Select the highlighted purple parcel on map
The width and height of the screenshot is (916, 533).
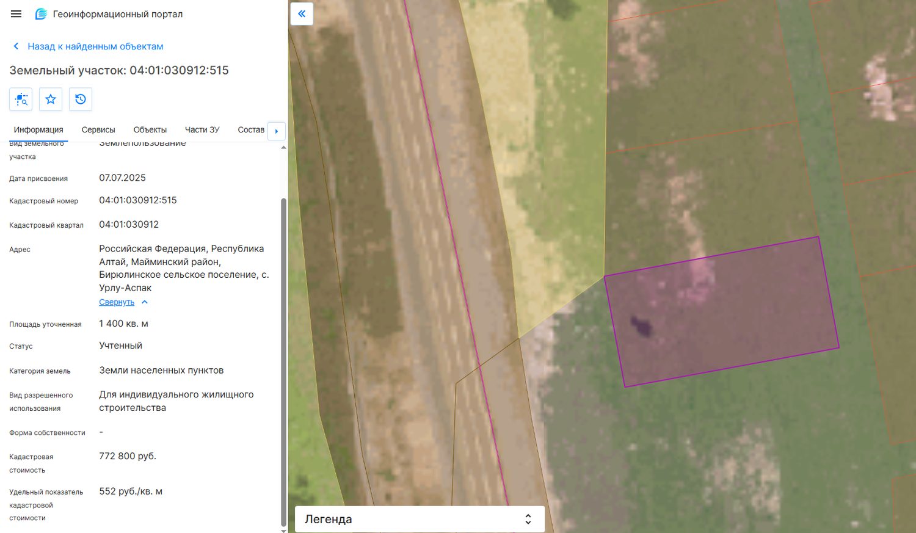point(722,311)
